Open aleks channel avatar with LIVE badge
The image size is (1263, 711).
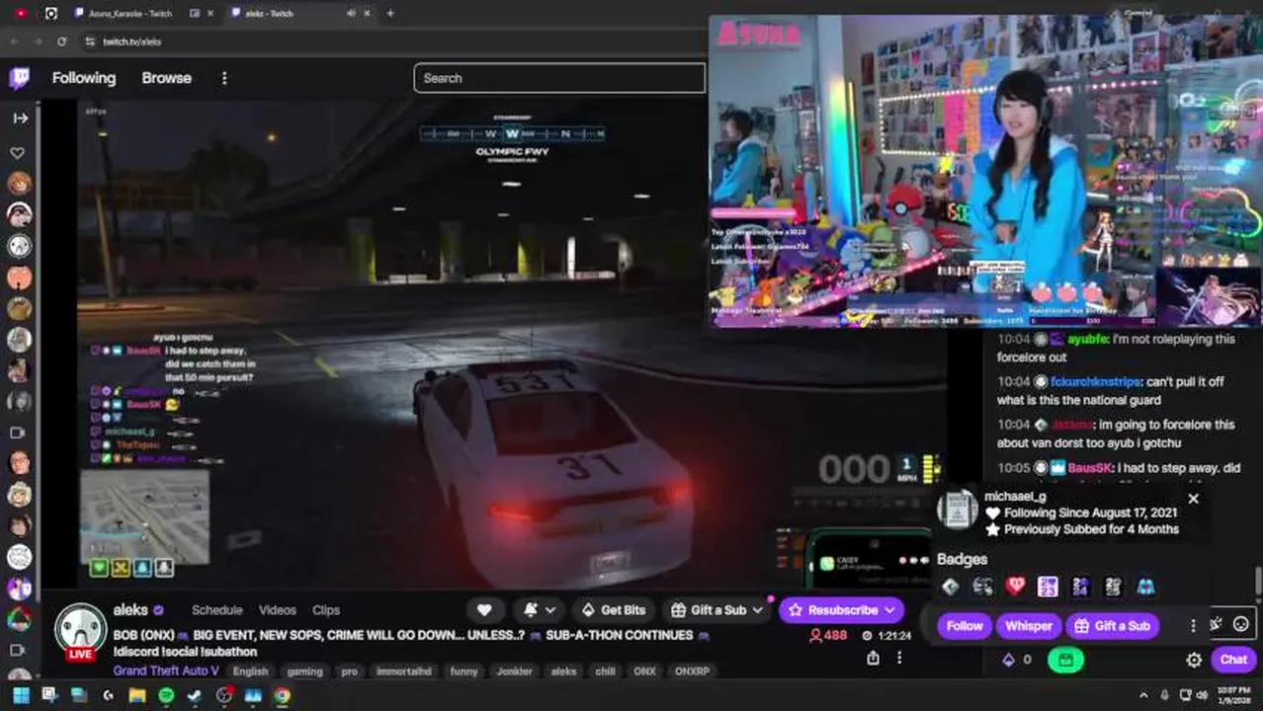point(80,632)
